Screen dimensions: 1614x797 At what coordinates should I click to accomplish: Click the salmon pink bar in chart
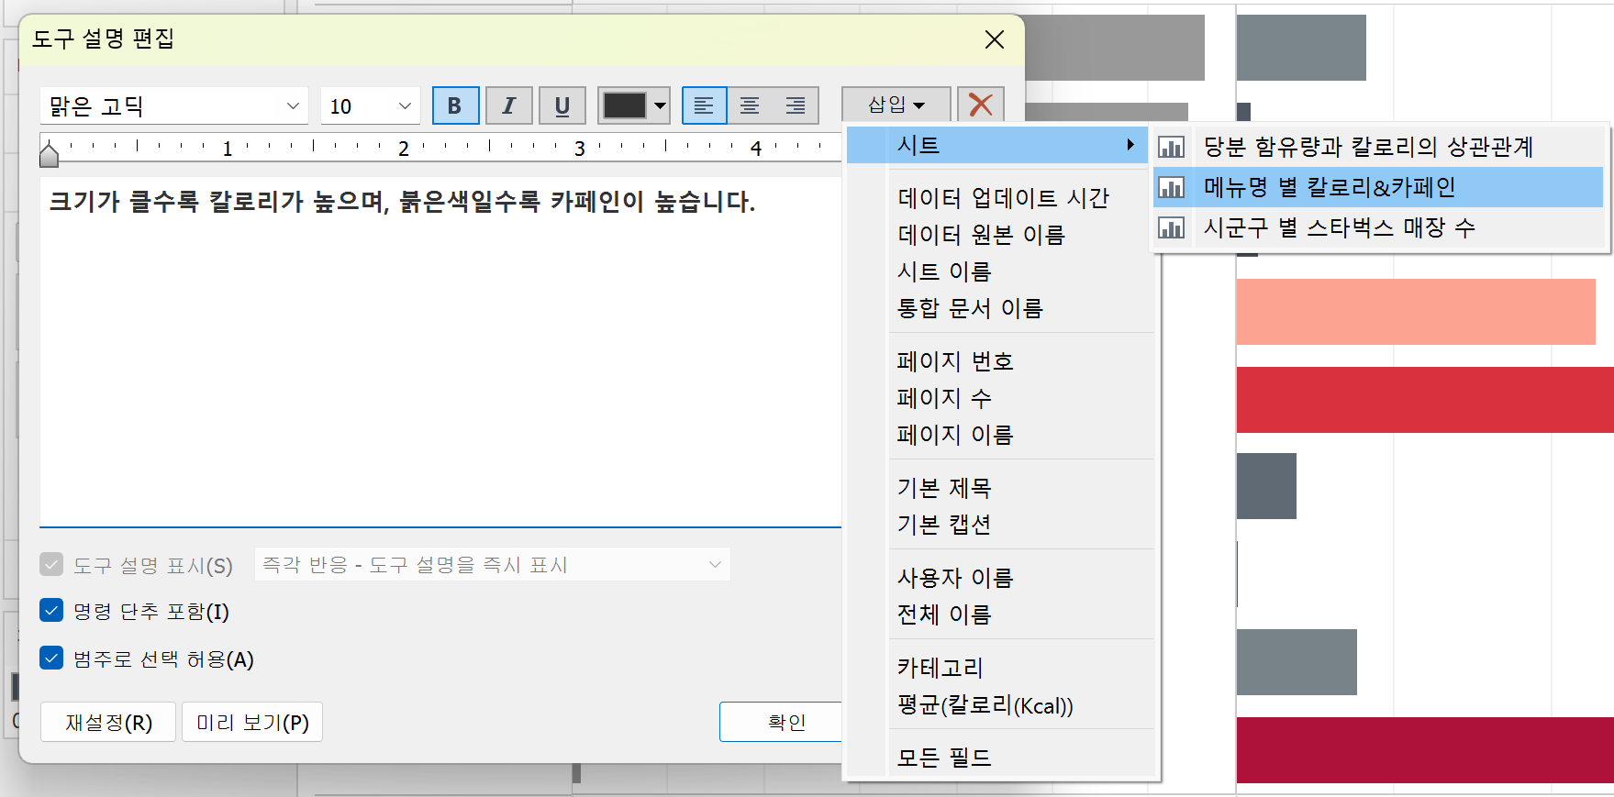[1416, 312]
